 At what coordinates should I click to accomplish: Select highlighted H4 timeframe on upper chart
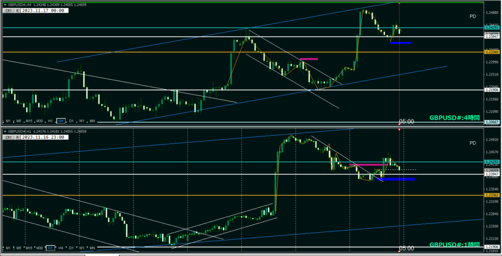60,121
